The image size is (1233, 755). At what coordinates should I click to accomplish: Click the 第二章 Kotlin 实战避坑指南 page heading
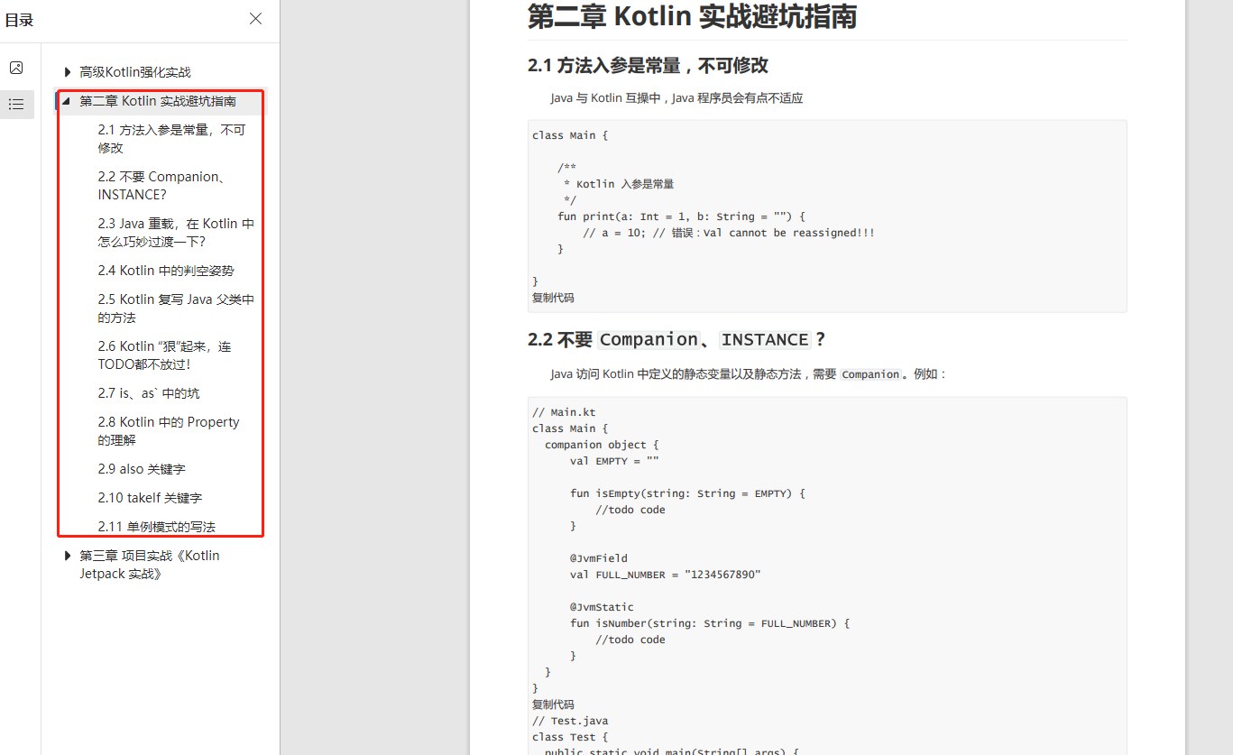coord(692,16)
